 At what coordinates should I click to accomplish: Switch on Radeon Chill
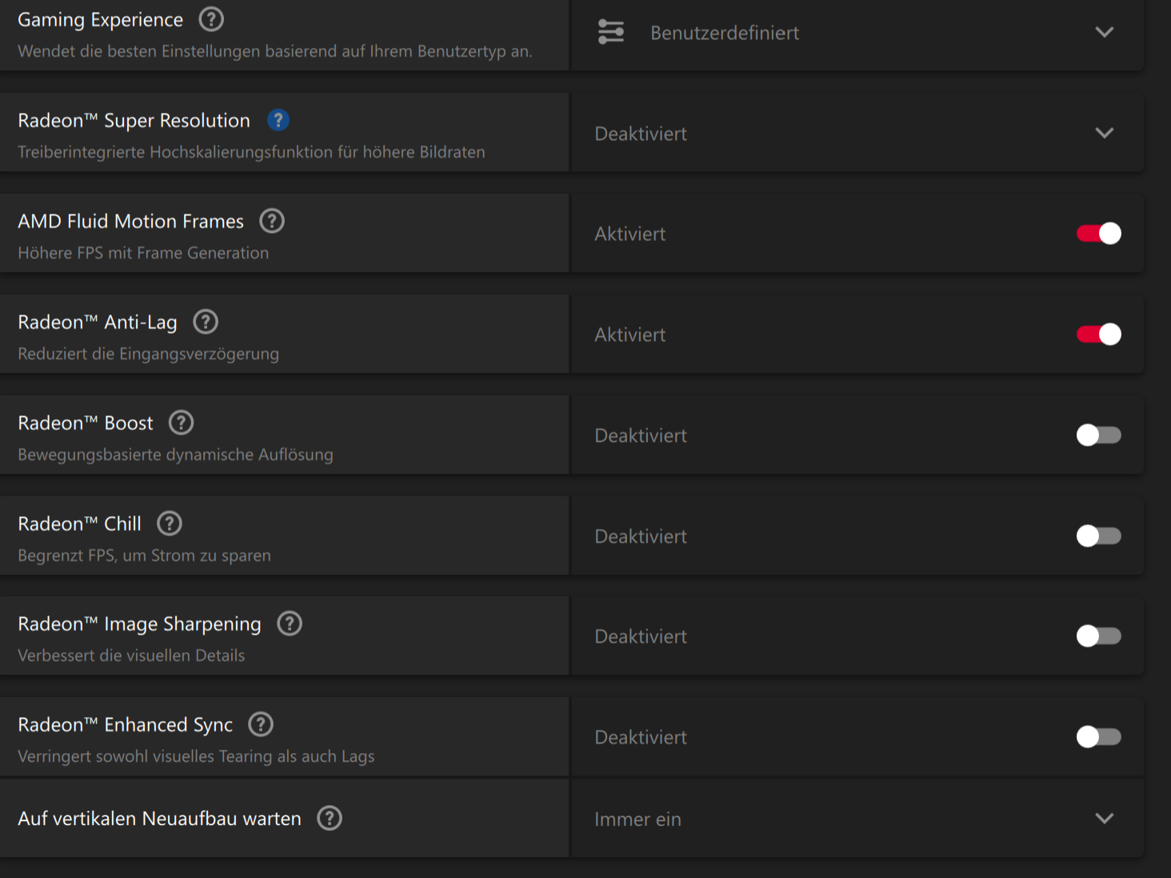tap(1098, 536)
